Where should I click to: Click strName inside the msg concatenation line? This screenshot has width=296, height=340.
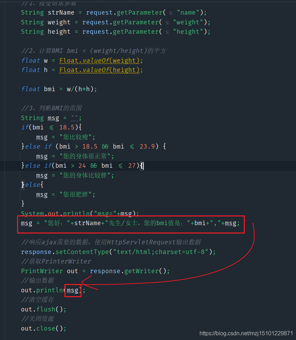click(x=87, y=223)
